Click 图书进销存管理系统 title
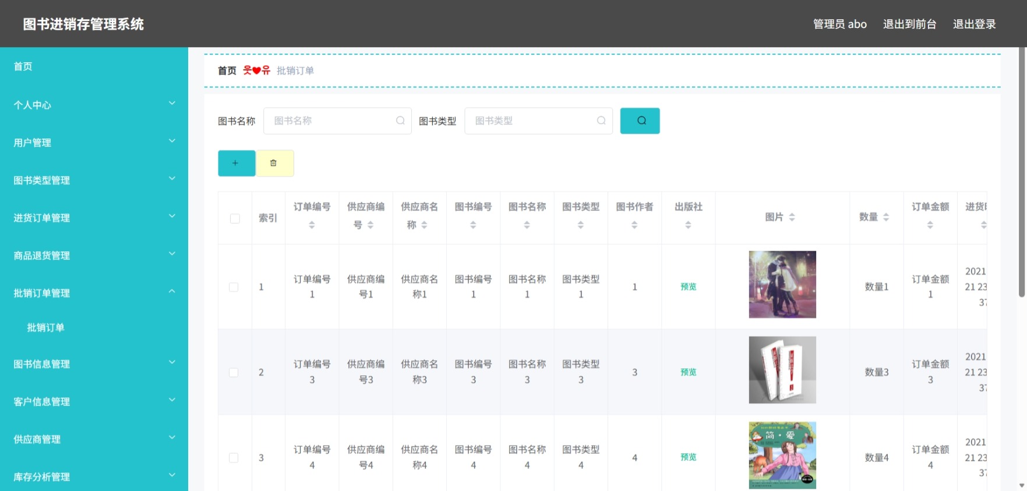Screen dimensions: 1027x491 83,24
